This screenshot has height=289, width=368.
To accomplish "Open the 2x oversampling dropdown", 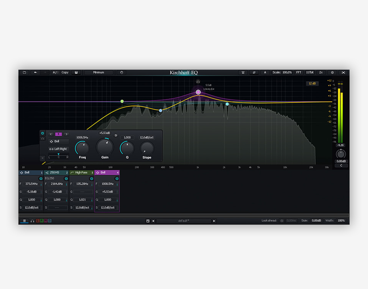I will coord(321,73).
